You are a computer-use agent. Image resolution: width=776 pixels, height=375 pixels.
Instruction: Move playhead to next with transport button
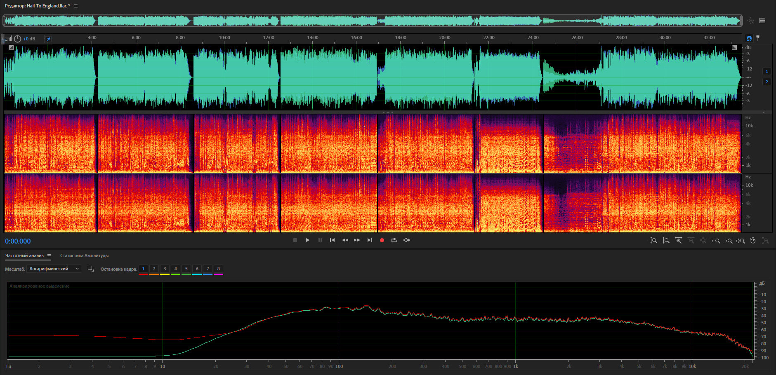pos(370,240)
